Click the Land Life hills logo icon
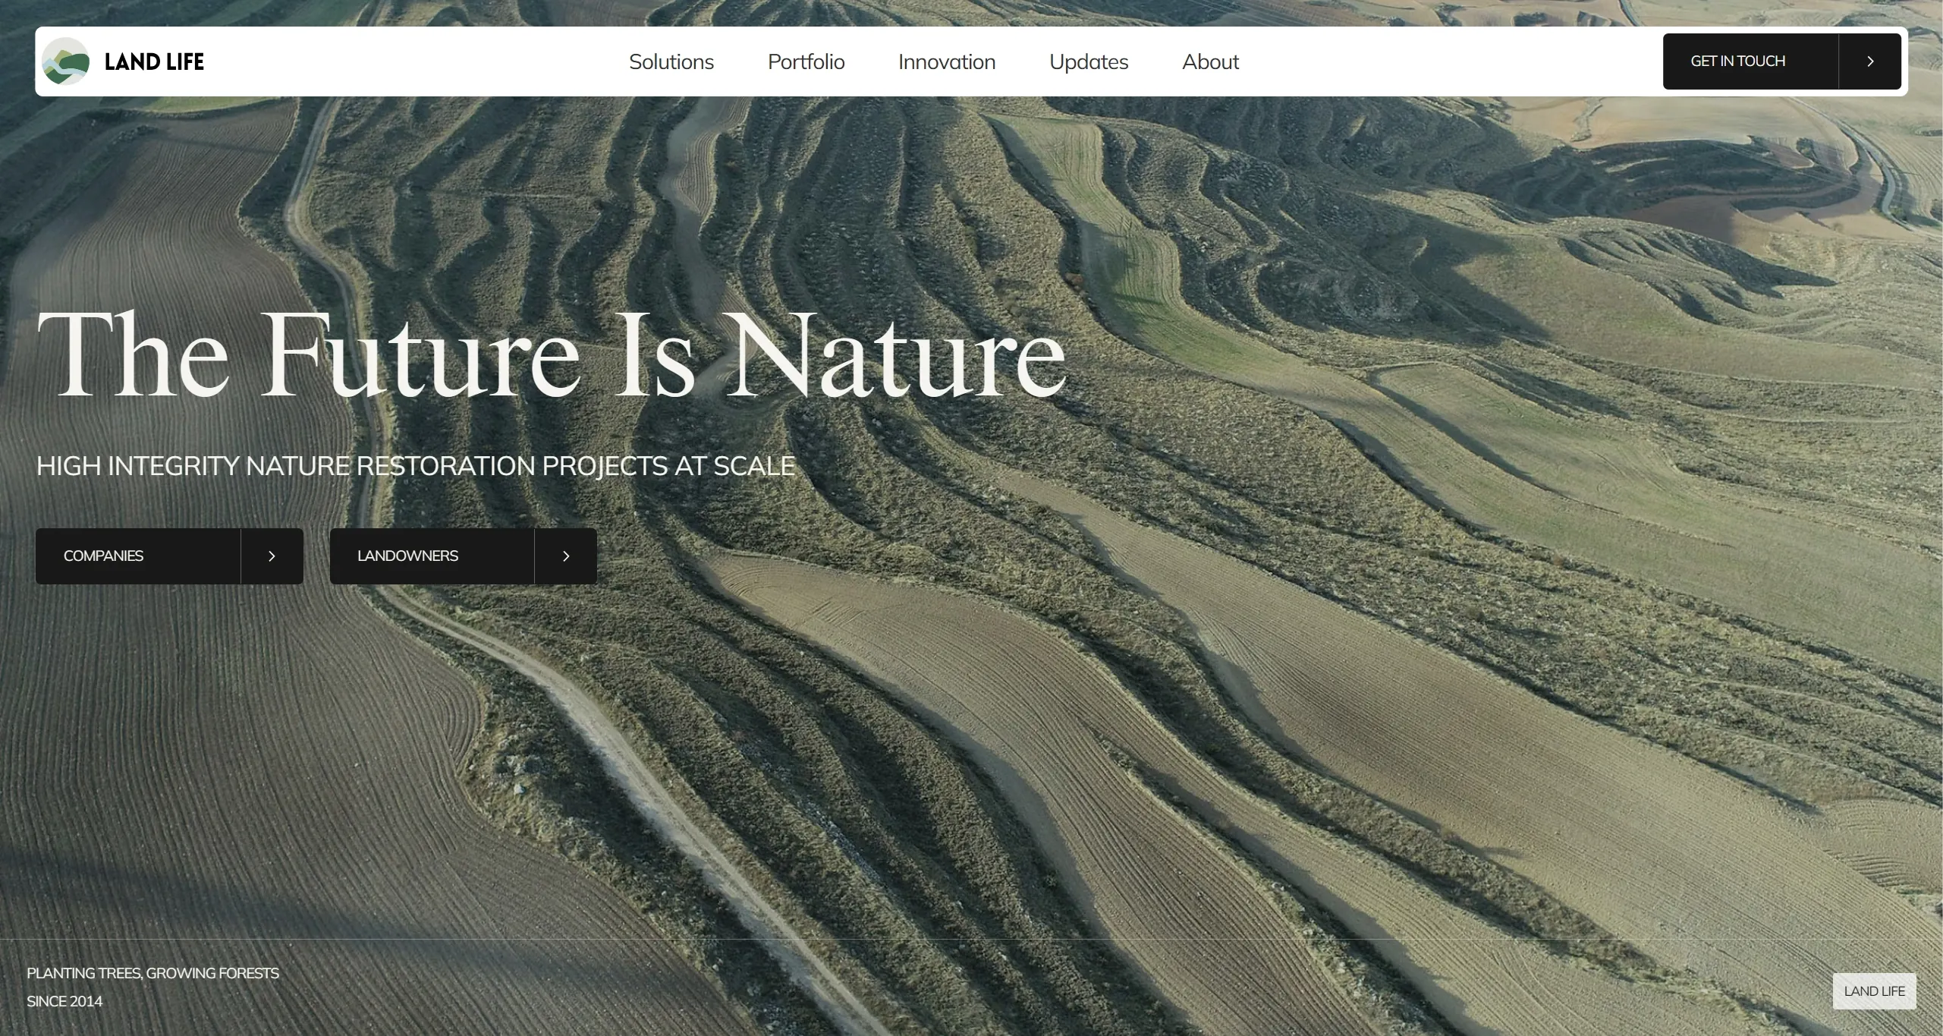The width and height of the screenshot is (1943, 1036). (65, 61)
